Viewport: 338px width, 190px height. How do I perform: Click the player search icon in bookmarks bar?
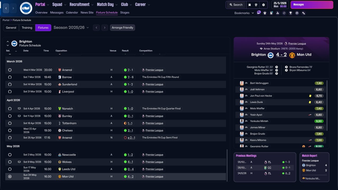(278, 13)
